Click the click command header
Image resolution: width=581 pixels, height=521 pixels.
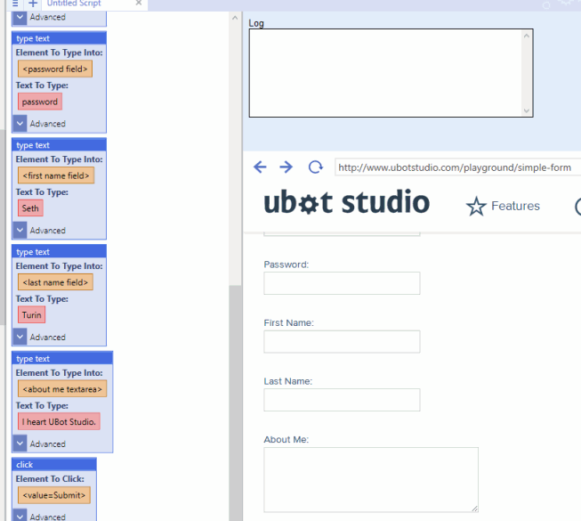[x=54, y=465]
